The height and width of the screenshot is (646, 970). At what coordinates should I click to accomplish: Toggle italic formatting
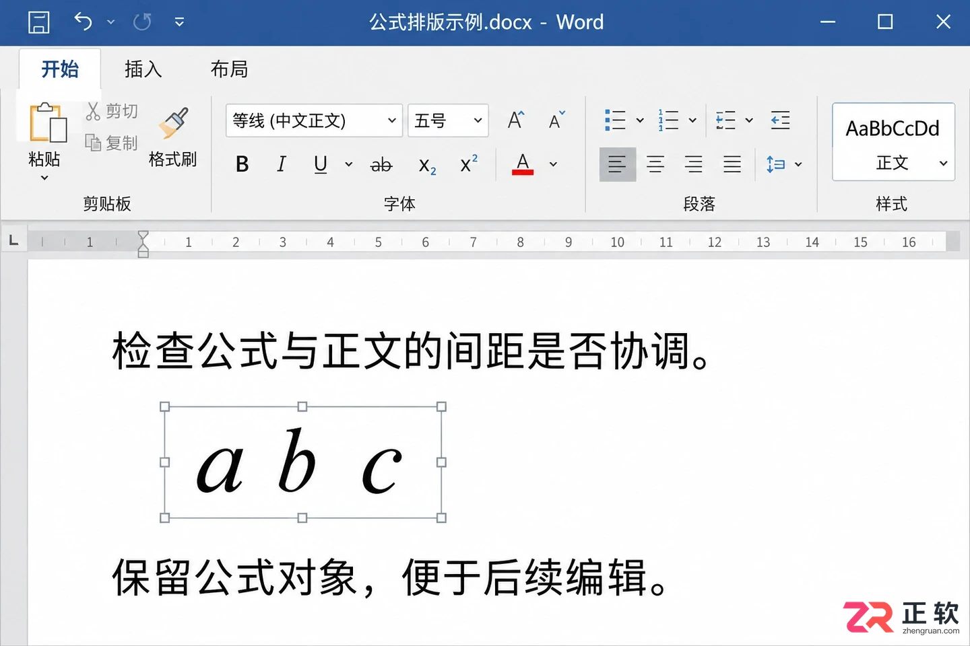(x=282, y=164)
